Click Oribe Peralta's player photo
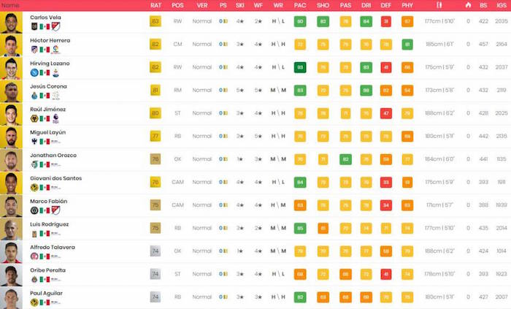 (11, 274)
